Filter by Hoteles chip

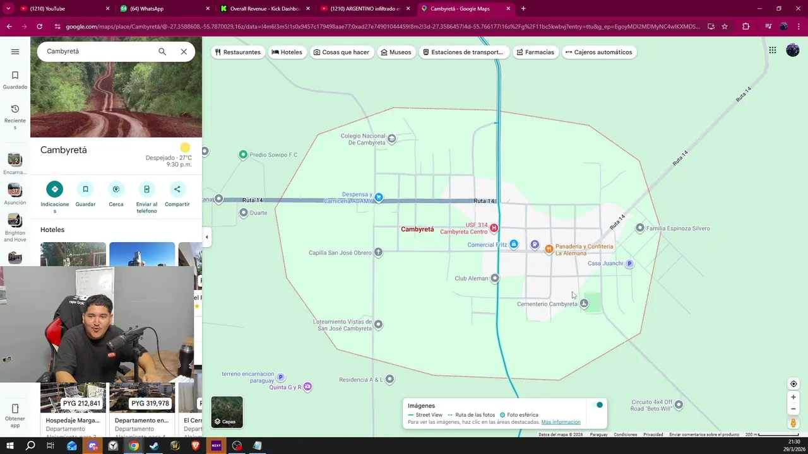tap(287, 52)
